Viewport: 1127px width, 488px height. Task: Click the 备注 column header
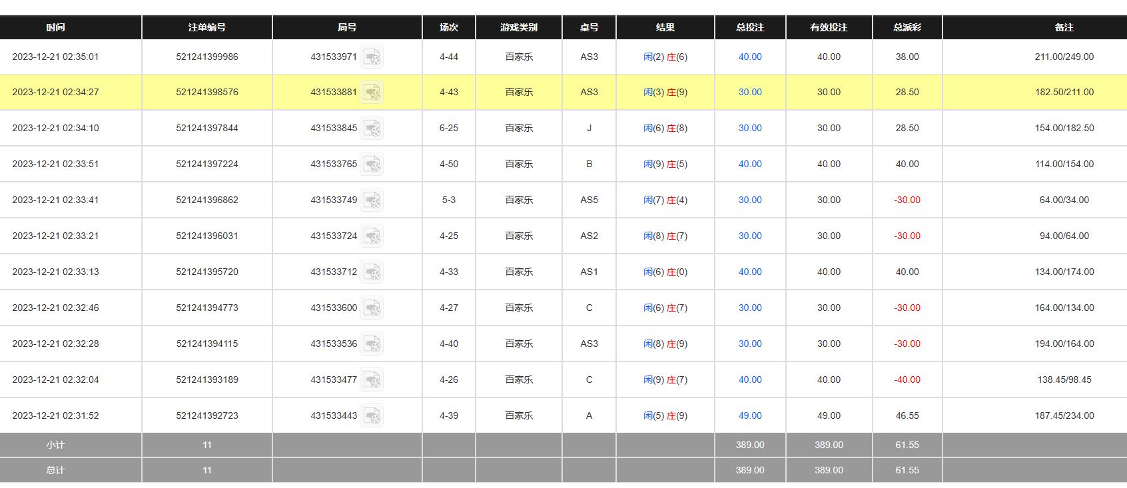pos(1064,27)
